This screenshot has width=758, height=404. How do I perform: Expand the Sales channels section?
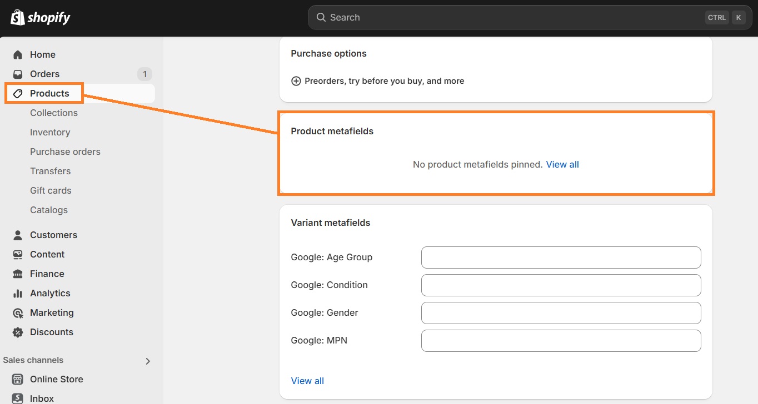(148, 361)
